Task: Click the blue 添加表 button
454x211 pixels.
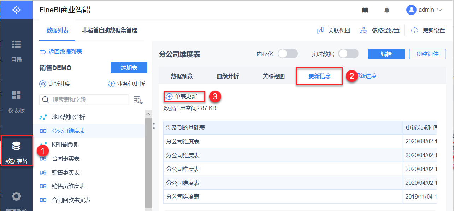Action: coord(129,68)
